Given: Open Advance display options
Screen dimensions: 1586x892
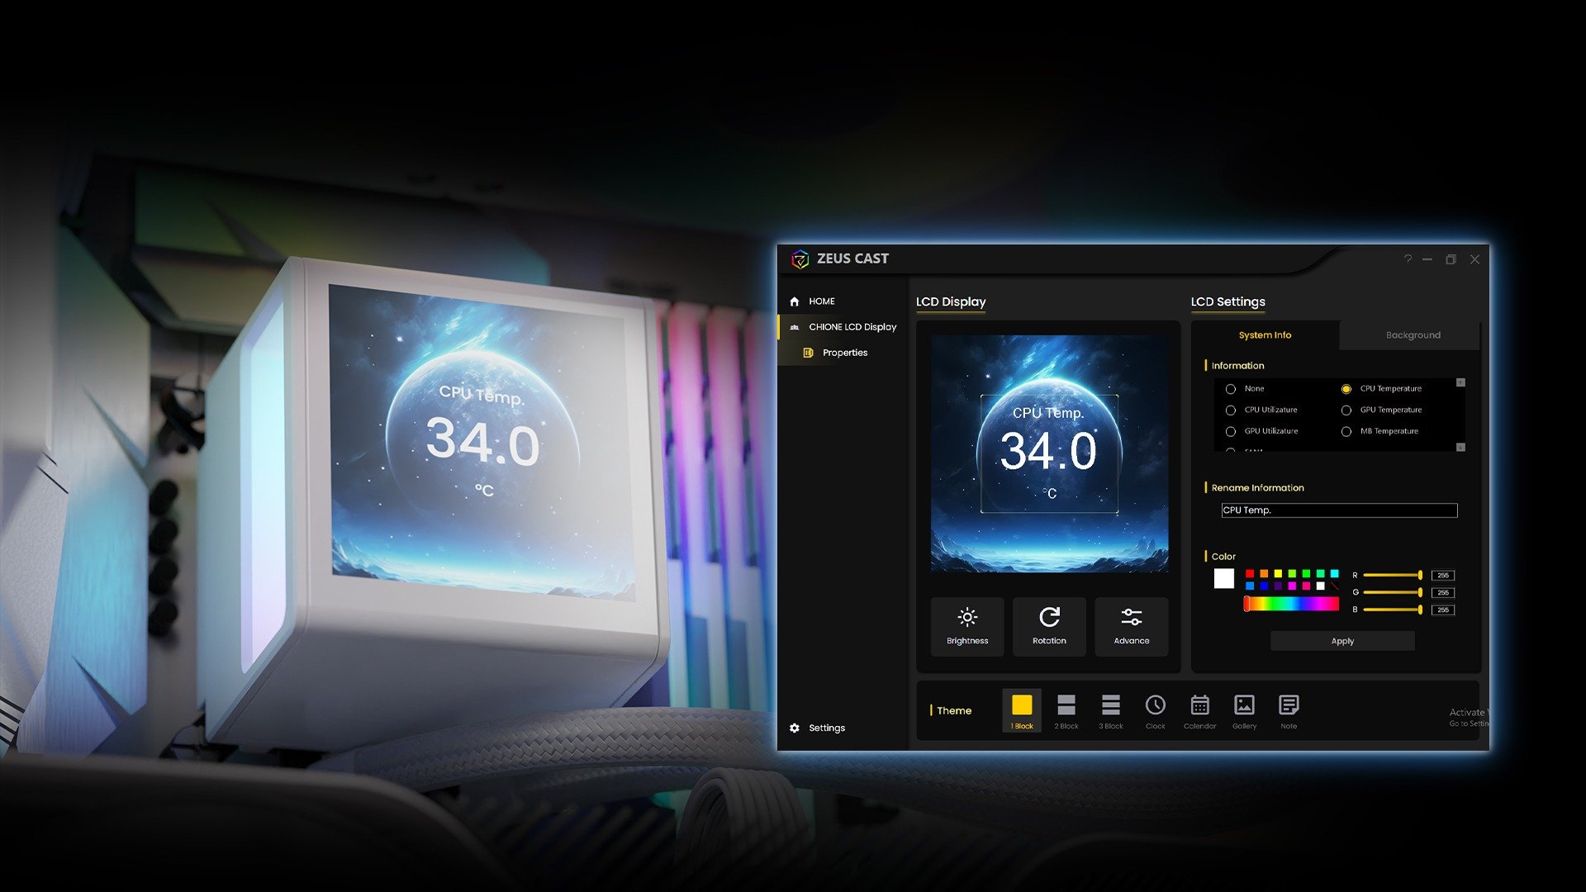Looking at the screenshot, I should tap(1131, 626).
